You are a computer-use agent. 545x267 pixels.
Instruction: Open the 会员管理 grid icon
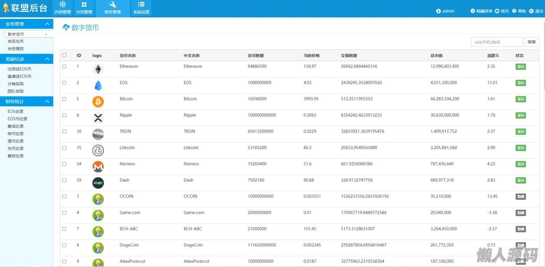pos(84,5)
